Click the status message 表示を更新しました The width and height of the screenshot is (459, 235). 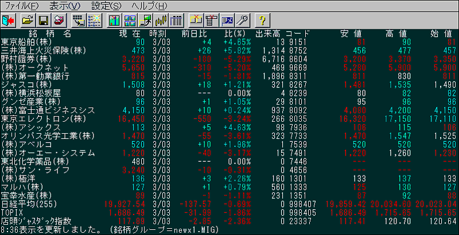(x=58, y=230)
